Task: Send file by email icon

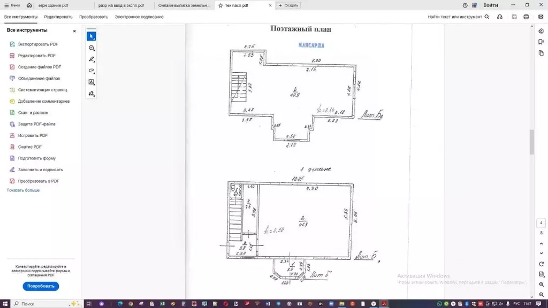Action: pyautogui.click(x=541, y=17)
